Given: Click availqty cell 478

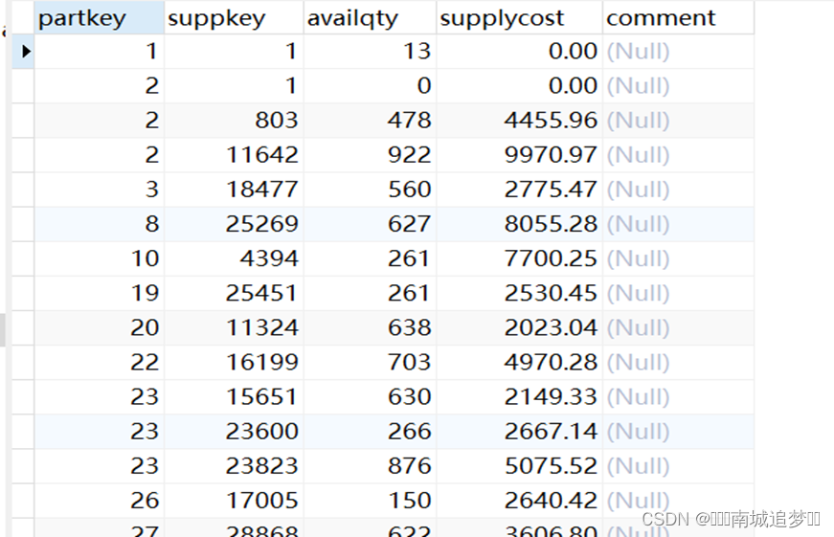Looking at the screenshot, I should click(370, 121).
